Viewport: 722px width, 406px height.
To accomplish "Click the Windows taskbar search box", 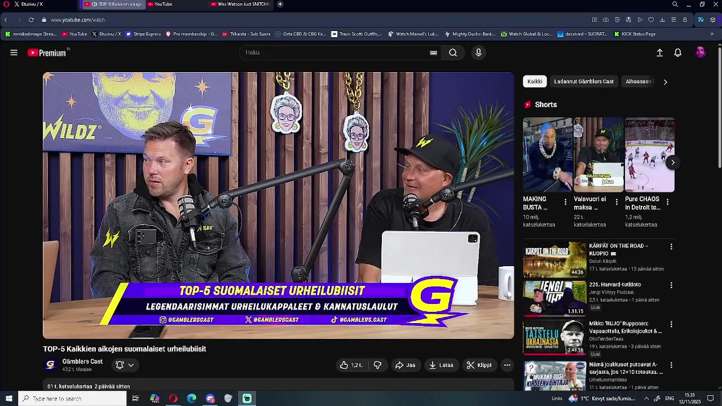I will pyautogui.click(x=72, y=399).
